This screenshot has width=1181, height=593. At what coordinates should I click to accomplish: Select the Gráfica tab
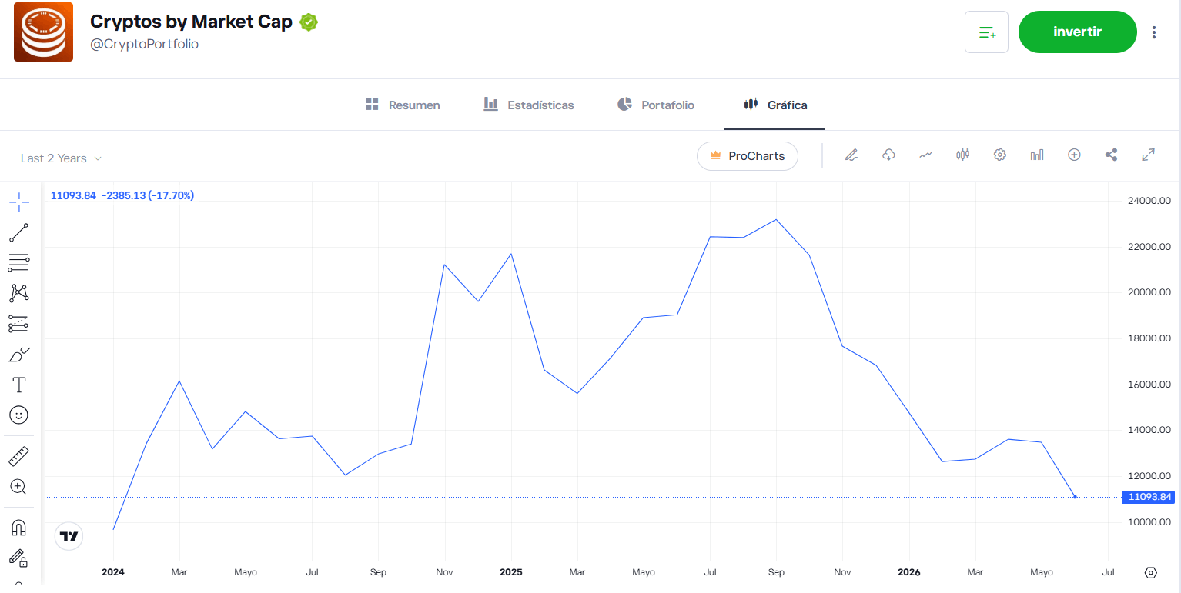click(x=775, y=105)
